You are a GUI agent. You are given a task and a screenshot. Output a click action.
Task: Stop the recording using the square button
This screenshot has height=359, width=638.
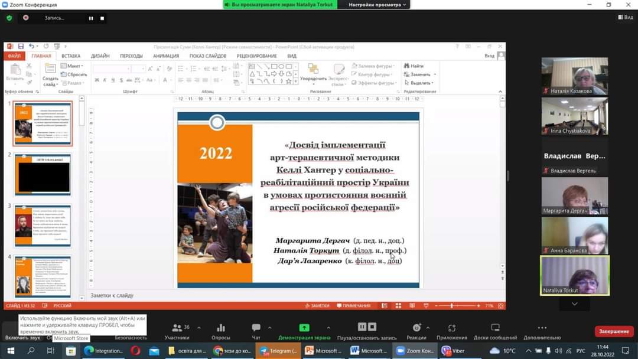tap(102, 18)
